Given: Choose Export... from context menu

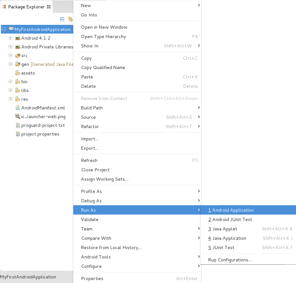Looking at the screenshot, I should coord(137,148).
